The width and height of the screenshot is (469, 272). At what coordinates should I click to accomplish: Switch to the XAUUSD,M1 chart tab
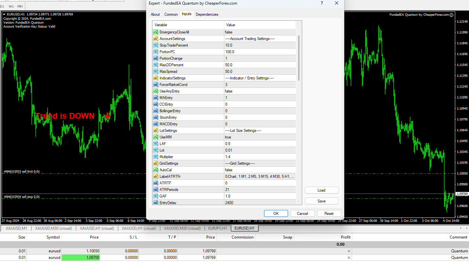click(x=16, y=228)
